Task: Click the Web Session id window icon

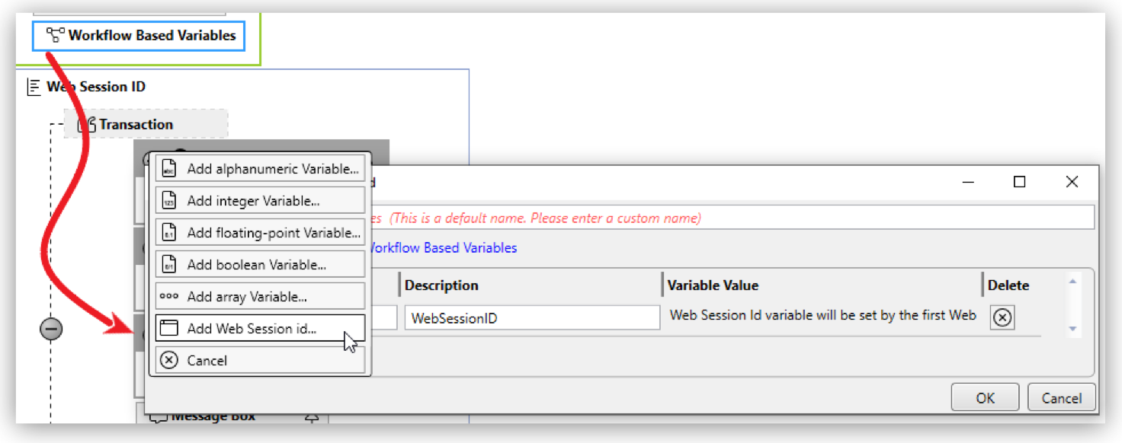Action: point(169,329)
